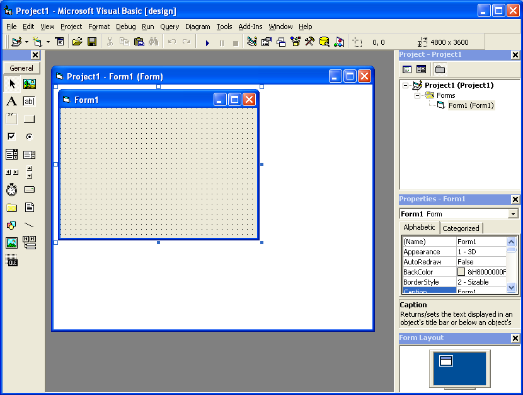Choose the vertical scroll bar tool
The width and height of the screenshot is (523, 395).
click(x=30, y=172)
